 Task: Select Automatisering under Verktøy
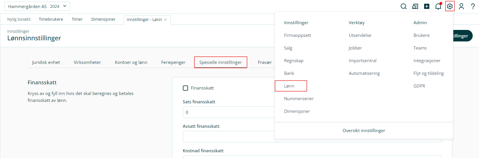tap(364, 73)
